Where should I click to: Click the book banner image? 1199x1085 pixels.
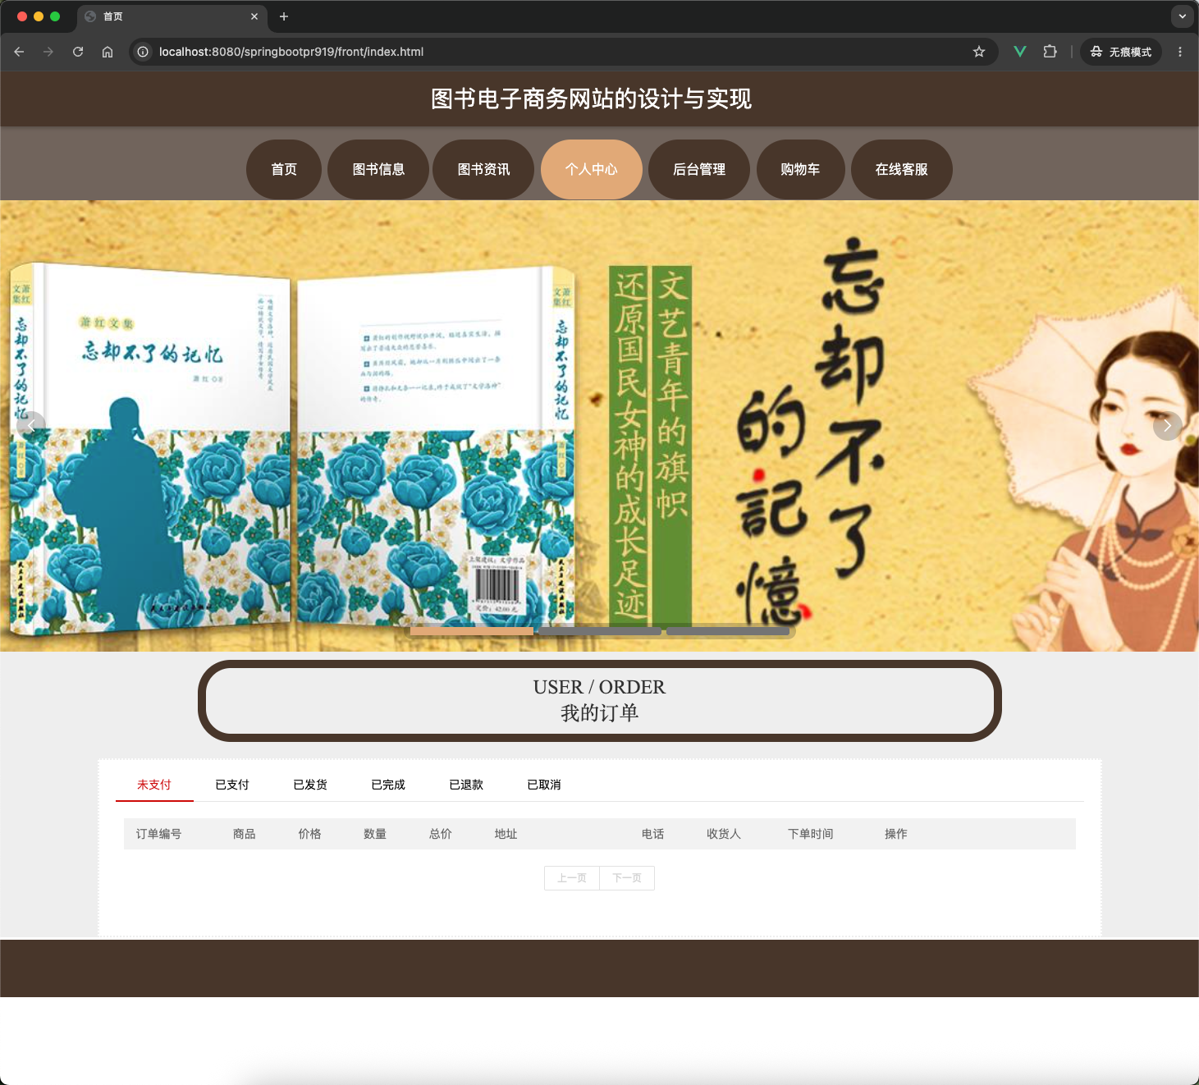[599, 426]
